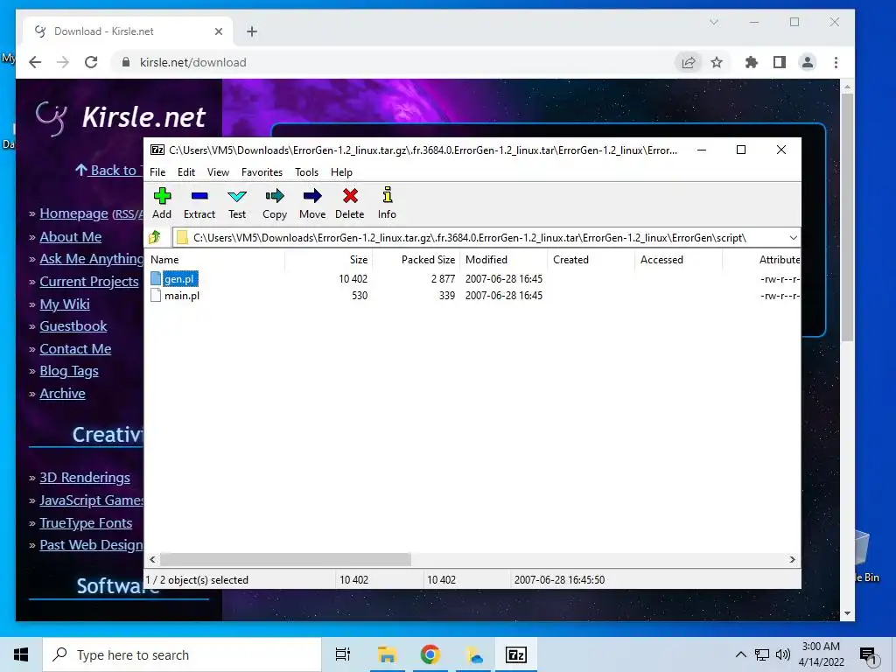Open the TrueType Fonts link
The height and width of the screenshot is (672, 896).
coord(86,523)
